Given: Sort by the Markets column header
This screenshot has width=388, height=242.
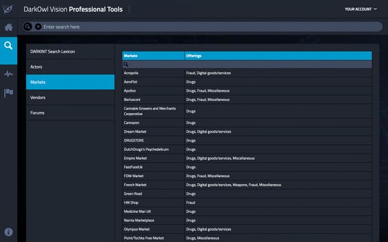Looking at the screenshot, I should (153, 56).
